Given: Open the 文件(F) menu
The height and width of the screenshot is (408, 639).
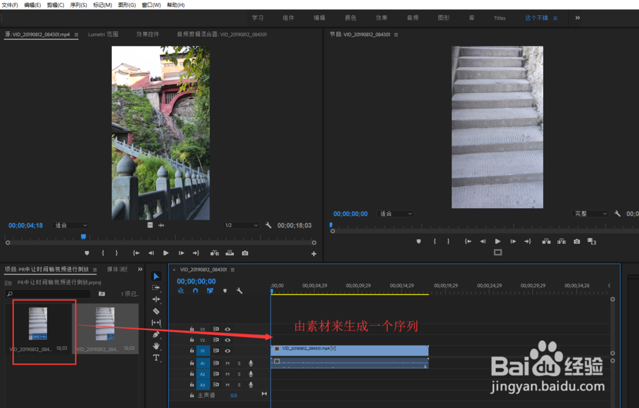Looking at the screenshot, I should coord(10,5).
